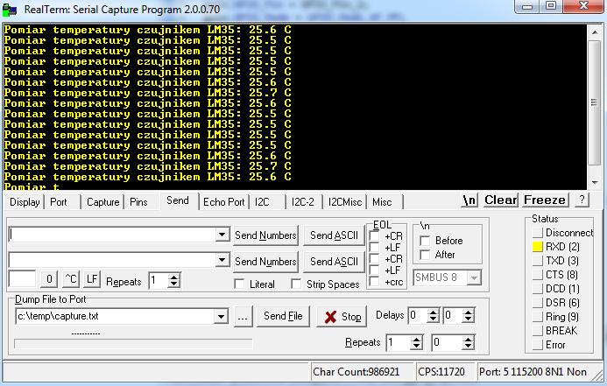
Task: Browse for file with the ... button
Action: 243,317
